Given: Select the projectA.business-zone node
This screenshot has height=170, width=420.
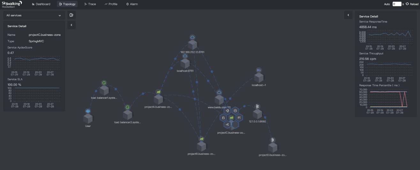Looking at the screenshot, I should 158,99.
